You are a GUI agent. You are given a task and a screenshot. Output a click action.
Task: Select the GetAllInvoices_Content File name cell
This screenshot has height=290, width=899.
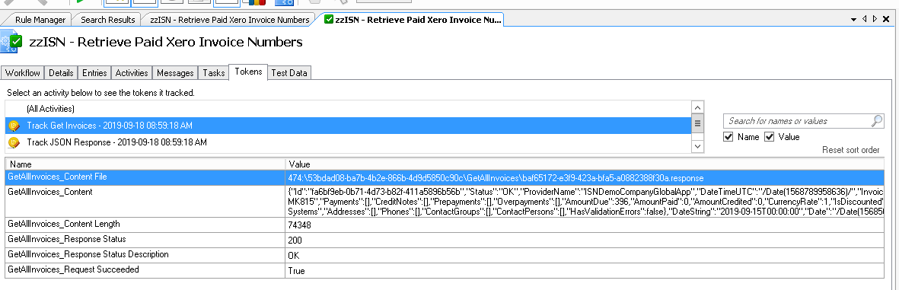[145, 177]
